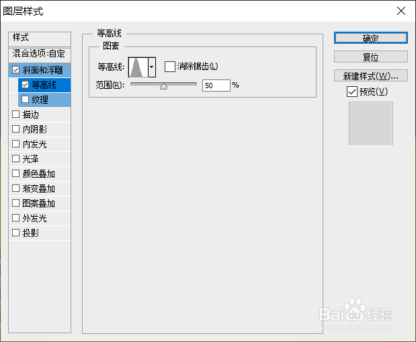Viewport: 416px width, 342px height.
Task: Open the 图案叠加 settings entry
Action: 40,203
